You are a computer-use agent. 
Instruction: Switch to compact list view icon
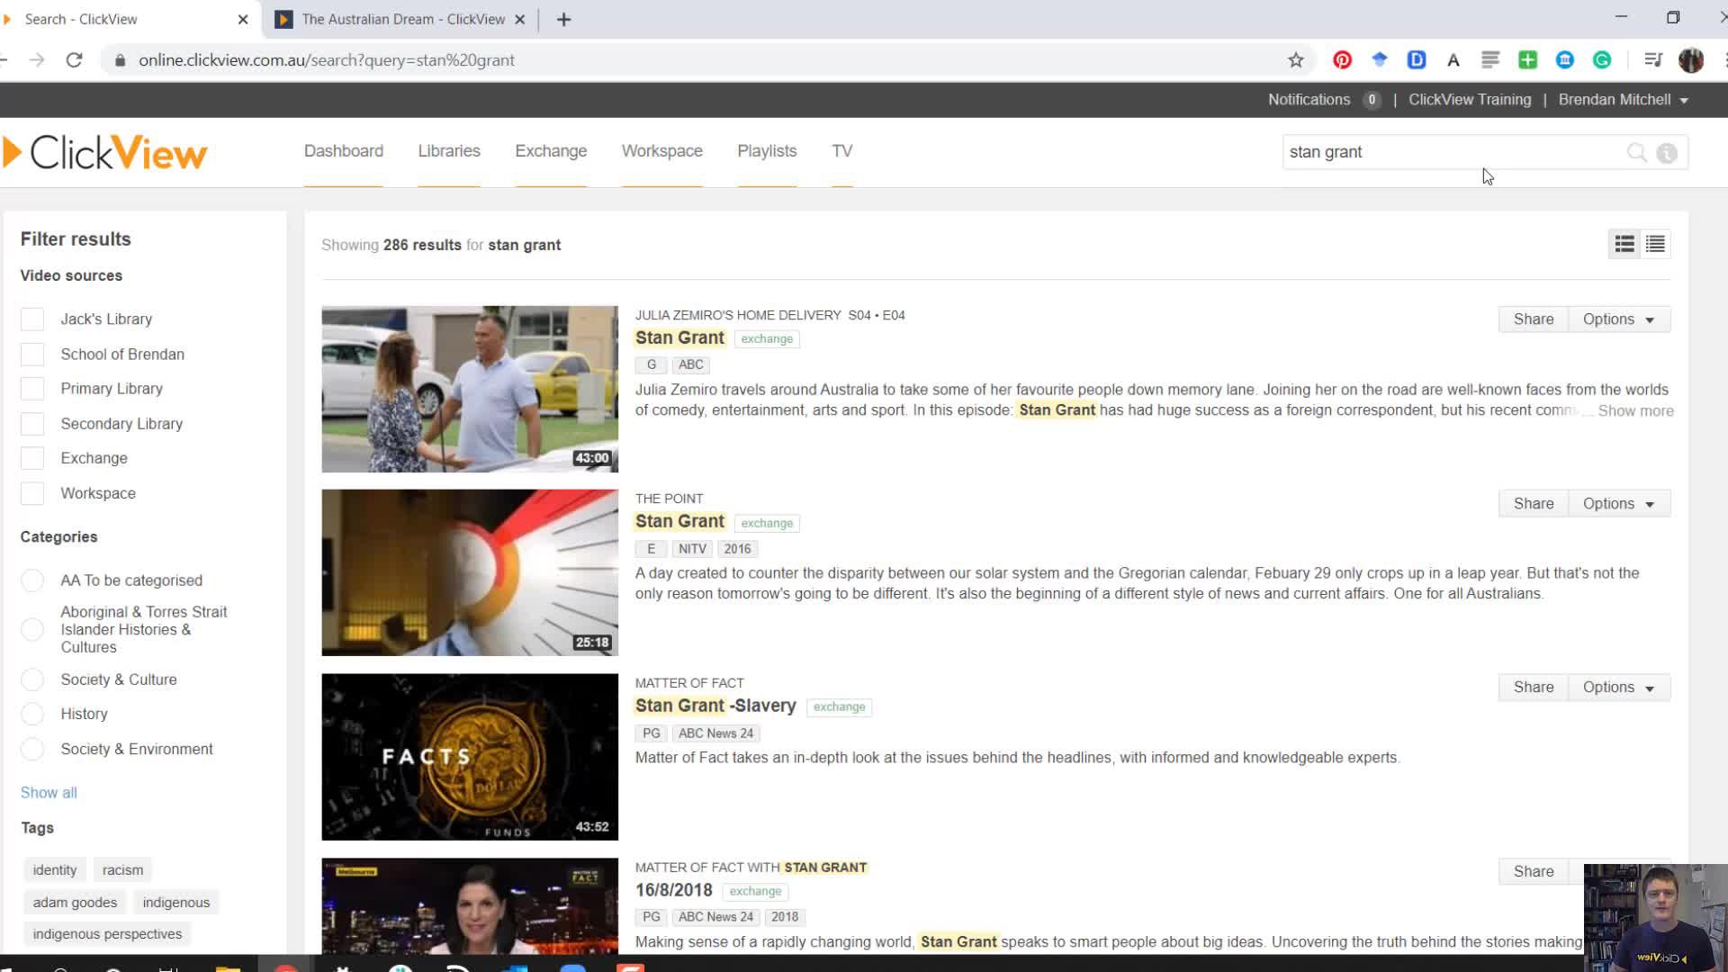1655,244
